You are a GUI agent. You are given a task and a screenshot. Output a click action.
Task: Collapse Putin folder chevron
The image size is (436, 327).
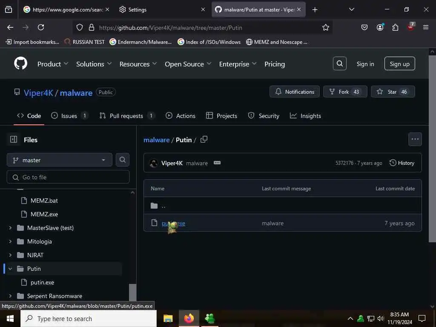(x=10, y=269)
